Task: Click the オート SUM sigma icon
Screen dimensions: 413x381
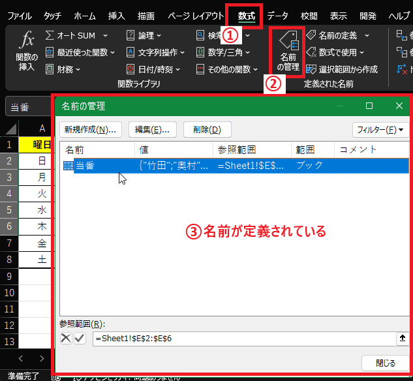Action: coord(50,35)
